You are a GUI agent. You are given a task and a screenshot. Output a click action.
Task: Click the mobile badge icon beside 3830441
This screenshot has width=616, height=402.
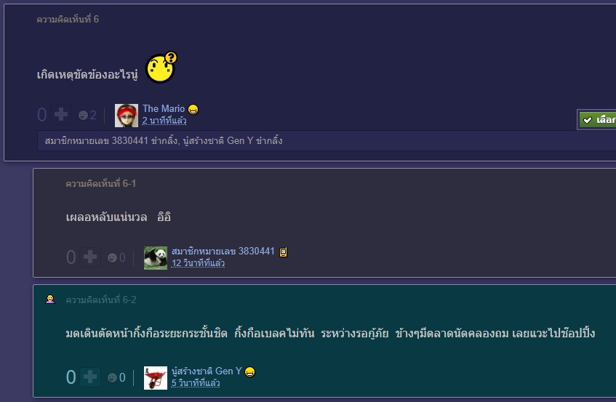283,252
